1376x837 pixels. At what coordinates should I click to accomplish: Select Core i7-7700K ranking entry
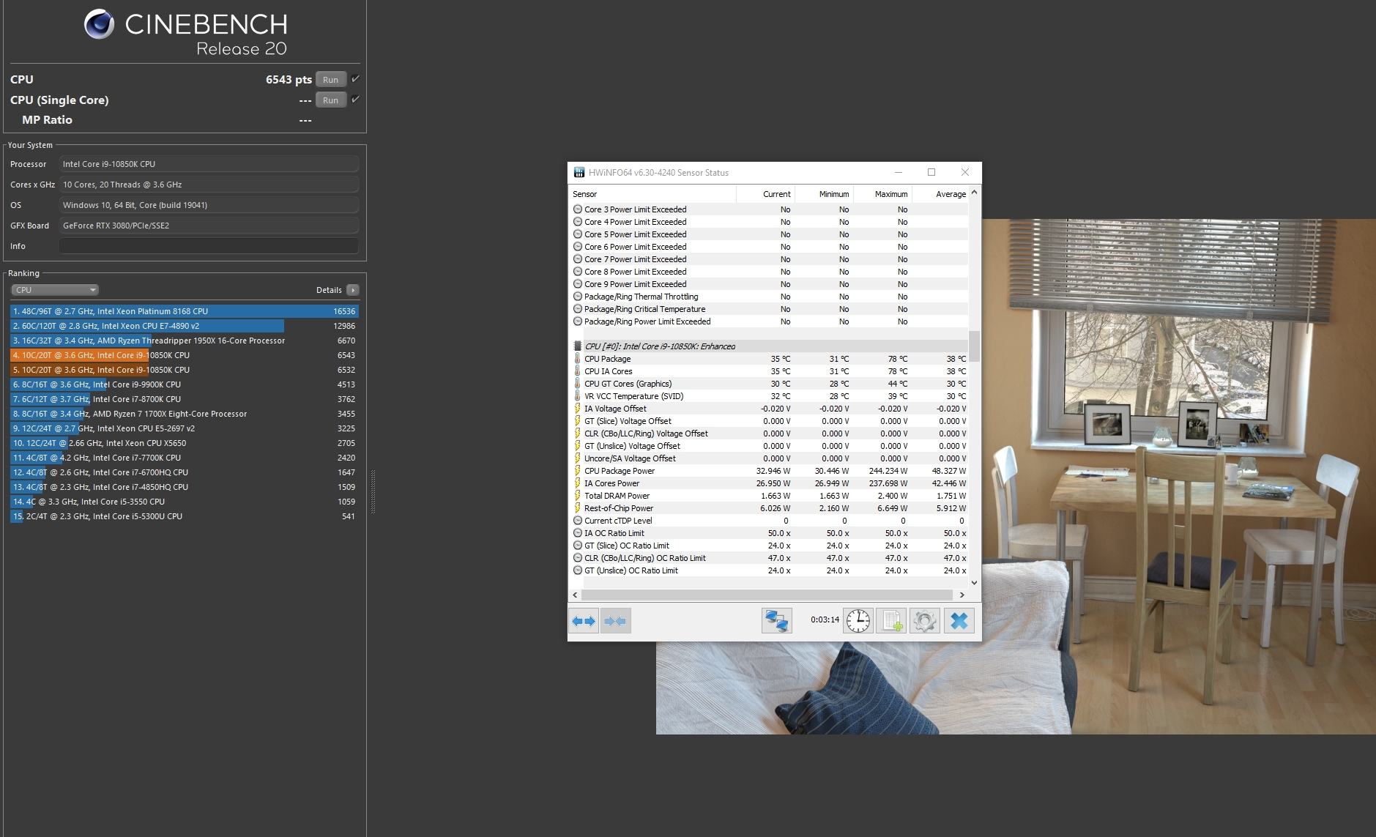[185, 458]
